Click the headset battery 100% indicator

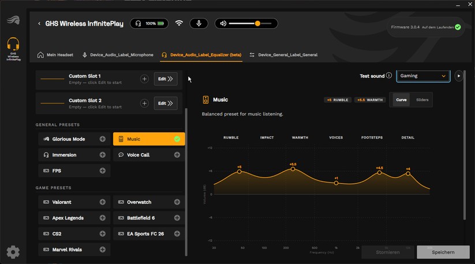pyautogui.click(x=149, y=23)
